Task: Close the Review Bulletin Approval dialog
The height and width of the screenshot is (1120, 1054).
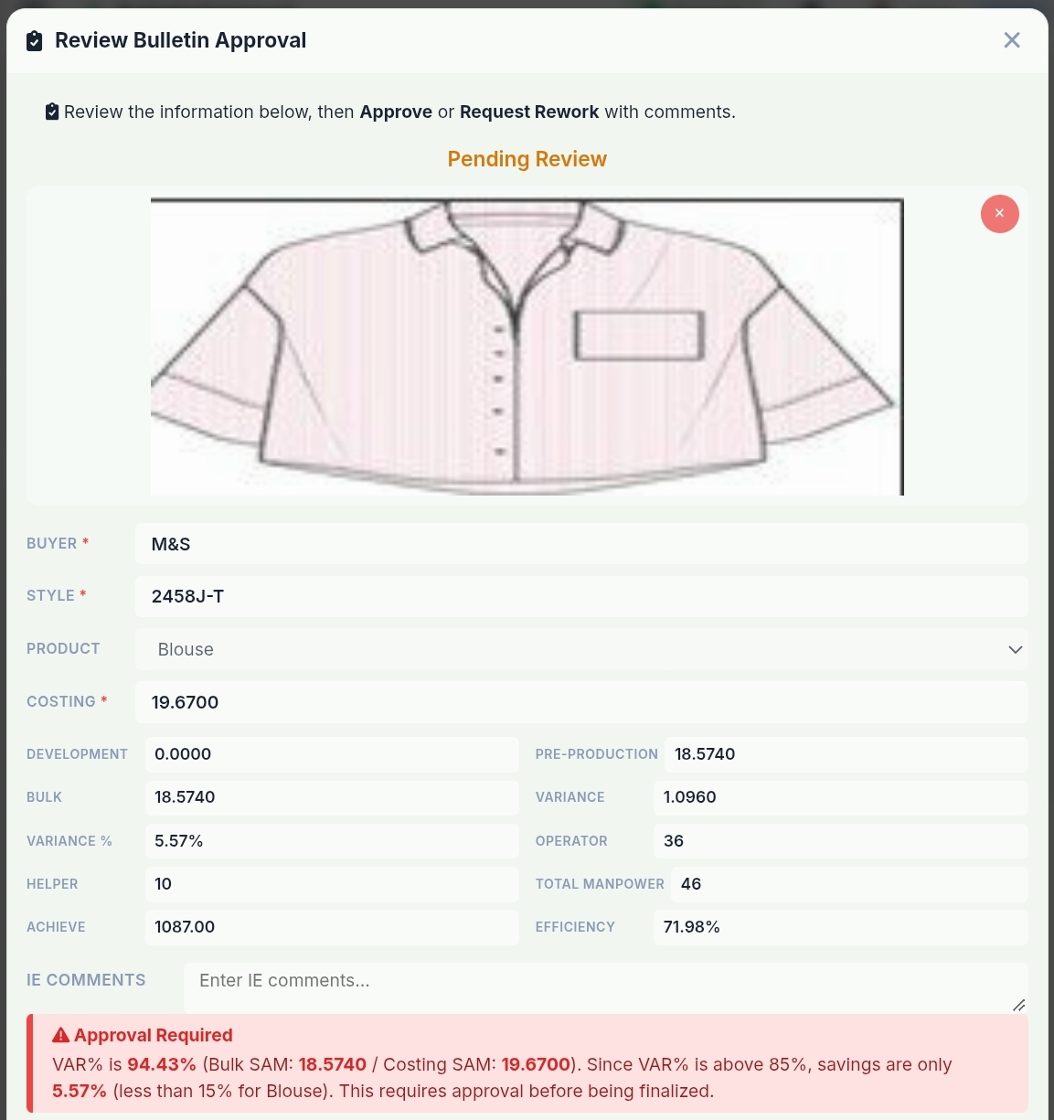Action: [1011, 40]
